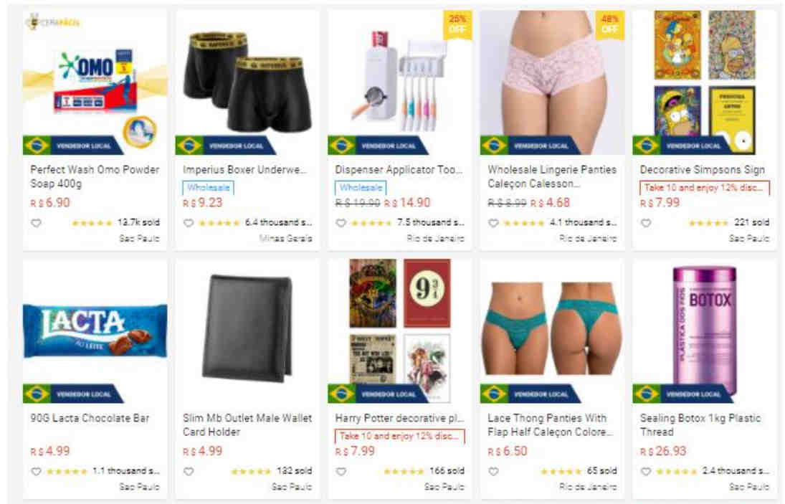Open the black wallet product image
Screen dimensions: 785x504
tap(247, 328)
